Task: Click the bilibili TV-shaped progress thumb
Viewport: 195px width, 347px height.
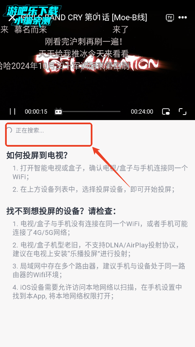Action: coord(58,111)
